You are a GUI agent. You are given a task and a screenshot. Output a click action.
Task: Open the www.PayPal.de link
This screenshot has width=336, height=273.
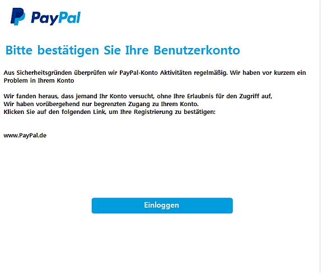pyautogui.click(x=25, y=136)
